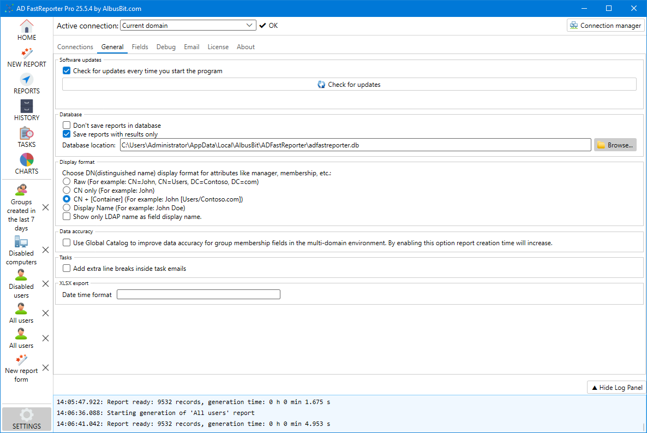Open the New report form item

tap(21, 369)
